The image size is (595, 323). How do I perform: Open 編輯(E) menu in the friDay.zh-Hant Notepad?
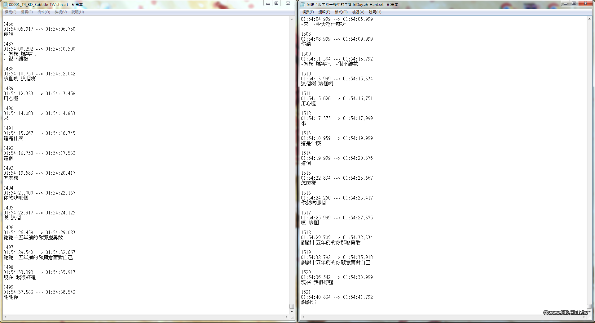[324, 12]
